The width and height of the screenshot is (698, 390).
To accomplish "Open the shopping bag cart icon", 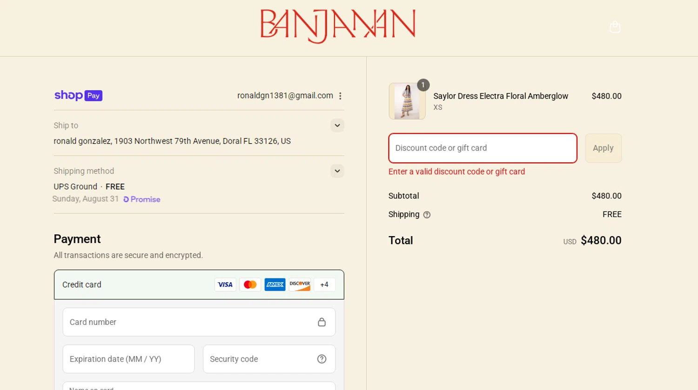I will pyautogui.click(x=615, y=27).
